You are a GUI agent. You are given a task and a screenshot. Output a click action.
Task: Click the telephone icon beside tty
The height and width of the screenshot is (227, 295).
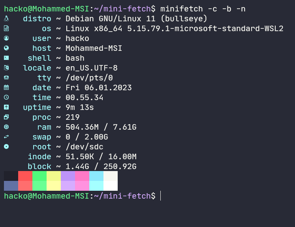coord(6,78)
